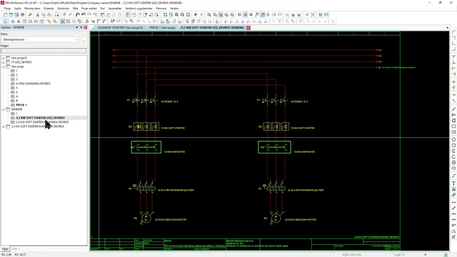Select 5,5 KW SOFT STARTER GÜÇ DEVRESİ page
This screenshot has height=257, width=457.
(x=40, y=118)
